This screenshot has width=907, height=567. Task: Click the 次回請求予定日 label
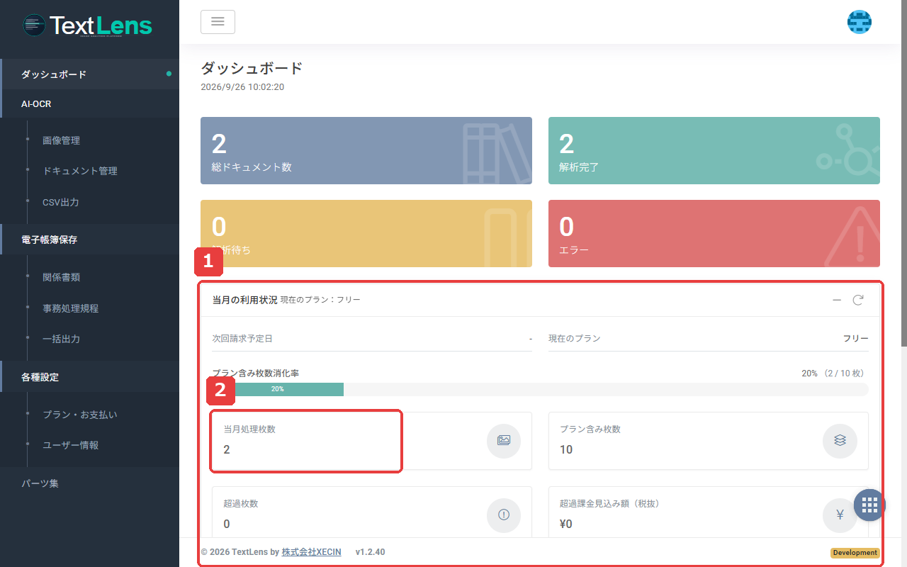click(242, 339)
